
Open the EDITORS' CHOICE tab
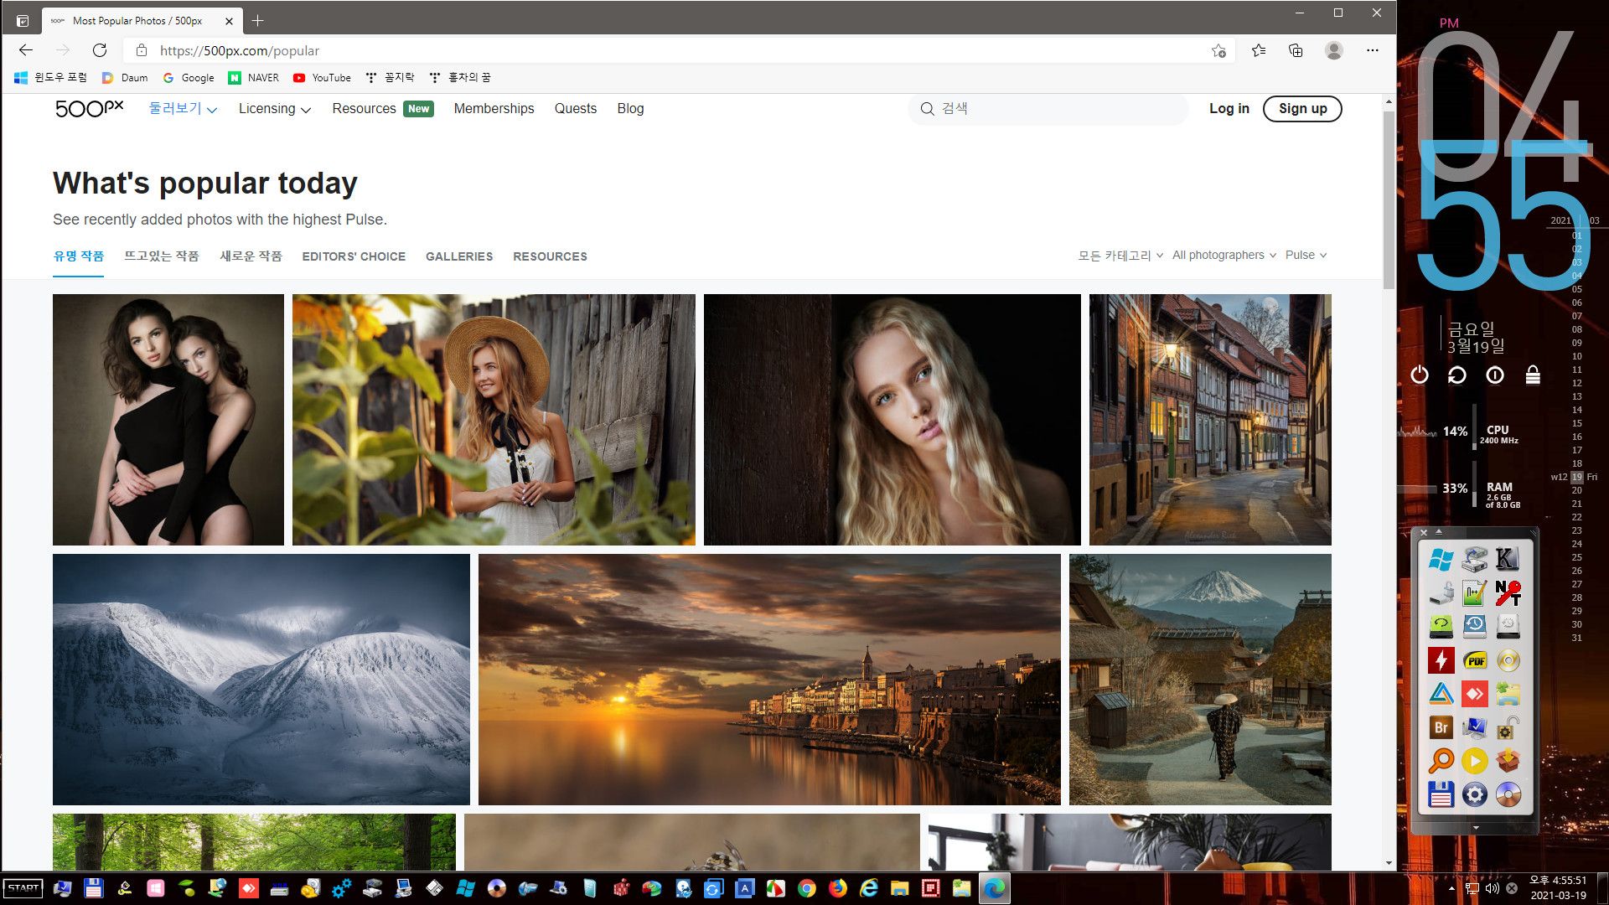(x=354, y=256)
